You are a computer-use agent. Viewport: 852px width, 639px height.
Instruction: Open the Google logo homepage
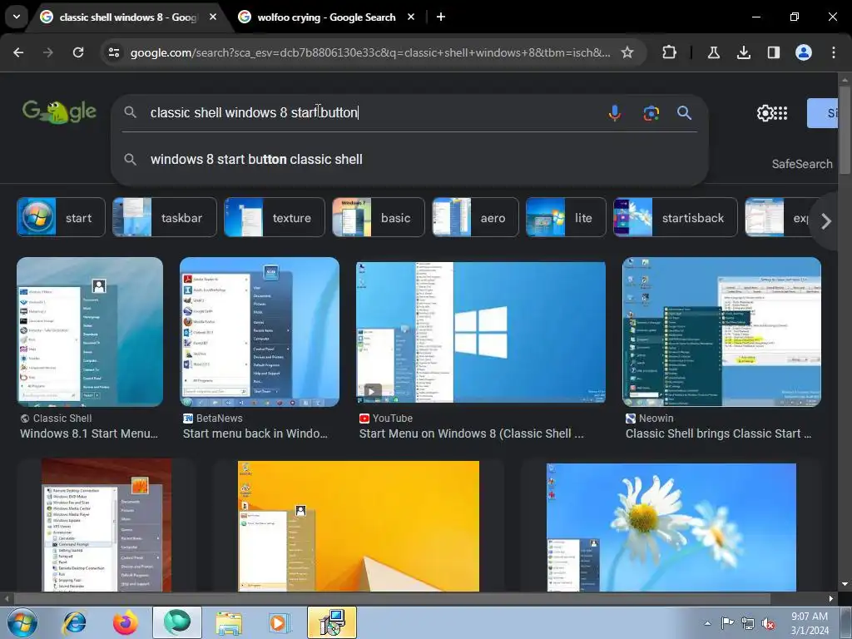click(60, 111)
